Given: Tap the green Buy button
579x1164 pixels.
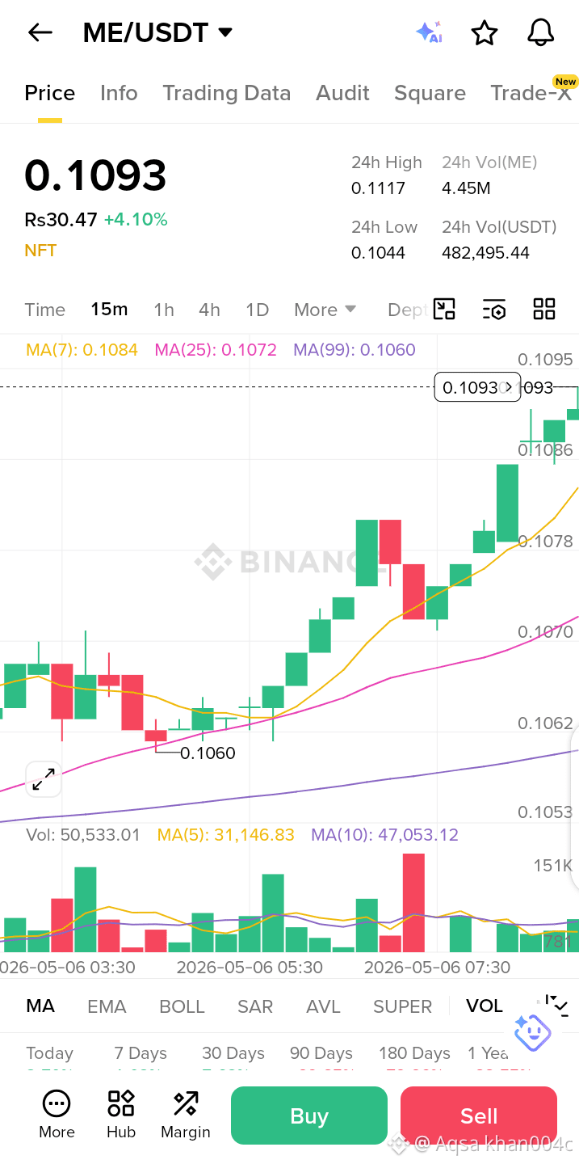Looking at the screenshot, I should pyautogui.click(x=309, y=1115).
